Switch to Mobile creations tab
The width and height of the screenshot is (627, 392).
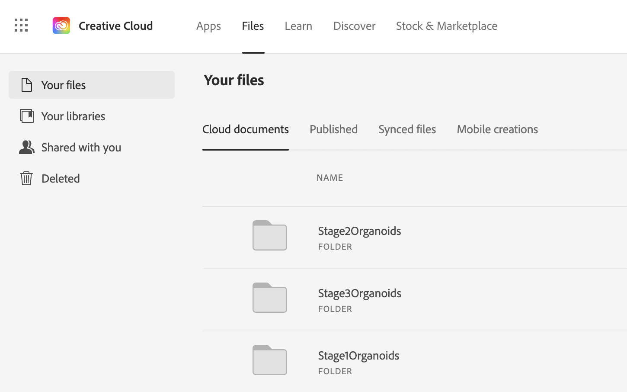[x=497, y=129]
